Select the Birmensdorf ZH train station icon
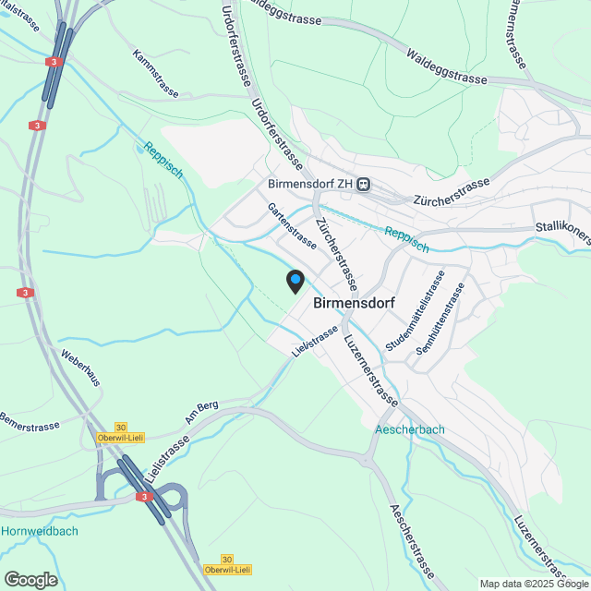Screen dimensions: 591x591 coord(364,185)
